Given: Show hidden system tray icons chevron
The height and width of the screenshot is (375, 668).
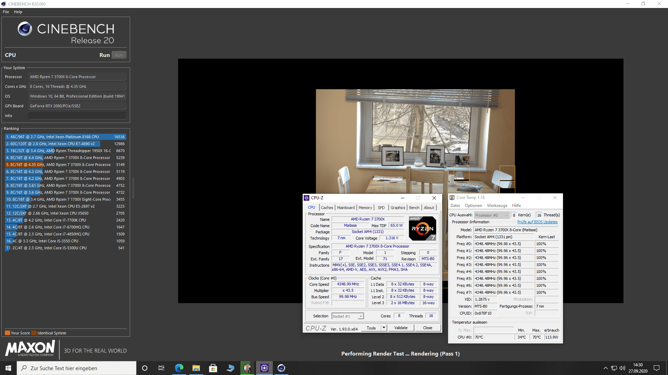Looking at the screenshot, I should click(605, 368).
